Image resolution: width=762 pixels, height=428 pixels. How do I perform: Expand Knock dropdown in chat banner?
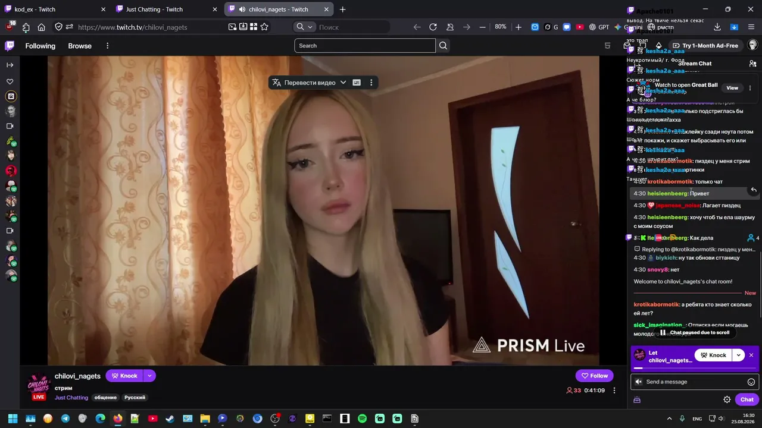click(x=738, y=355)
